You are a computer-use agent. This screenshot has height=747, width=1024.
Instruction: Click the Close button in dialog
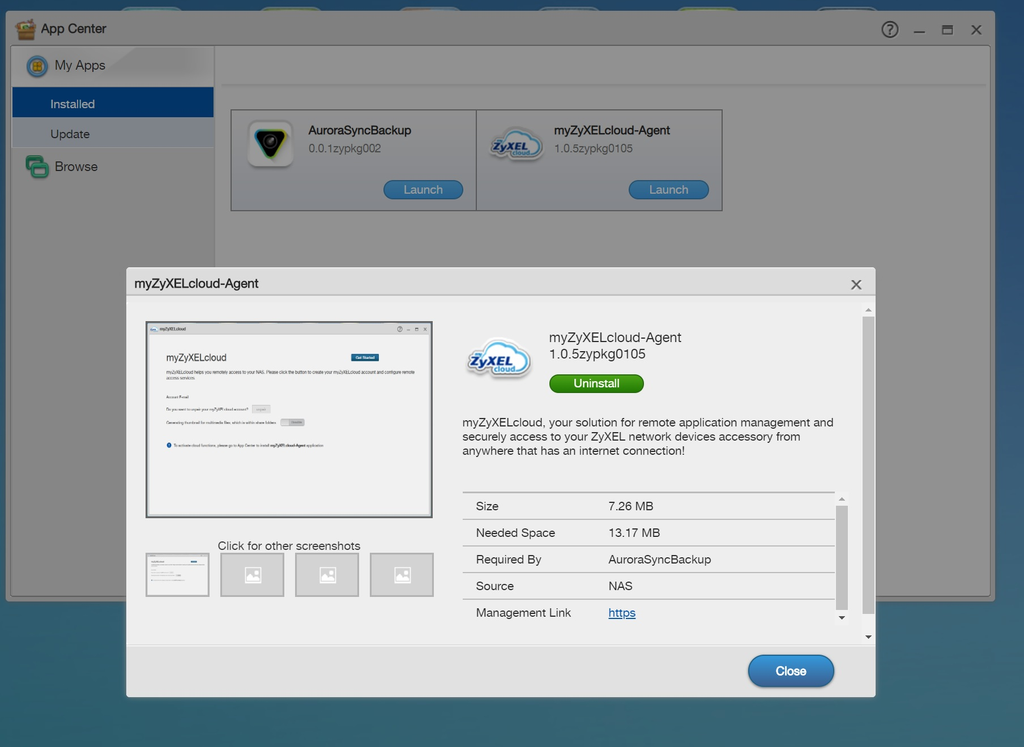[791, 671]
